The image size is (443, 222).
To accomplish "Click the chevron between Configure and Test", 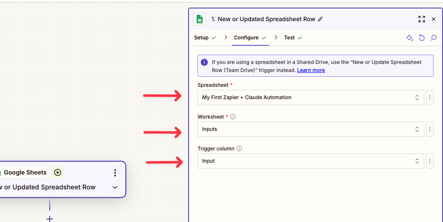I will (276, 37).
